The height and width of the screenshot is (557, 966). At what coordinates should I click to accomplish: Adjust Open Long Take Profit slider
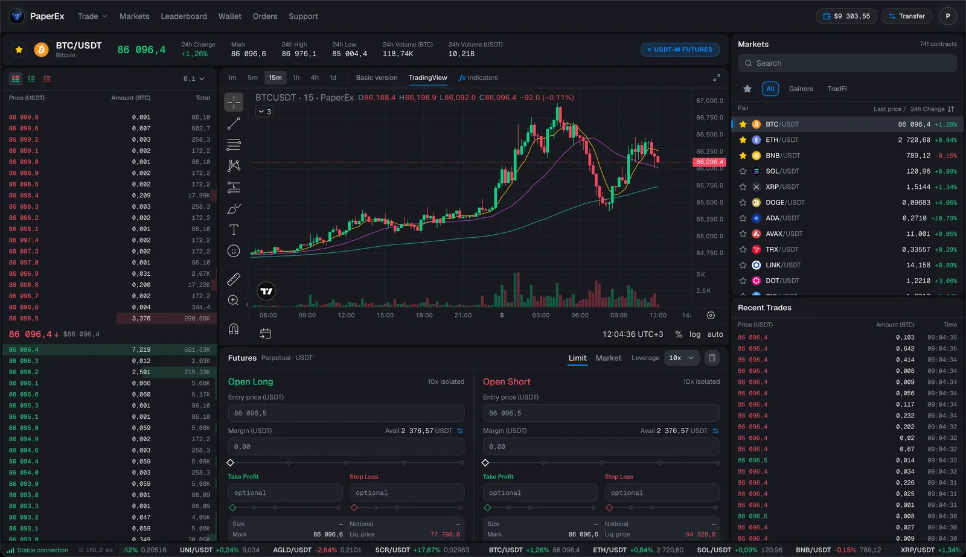(x=232, y=508)
